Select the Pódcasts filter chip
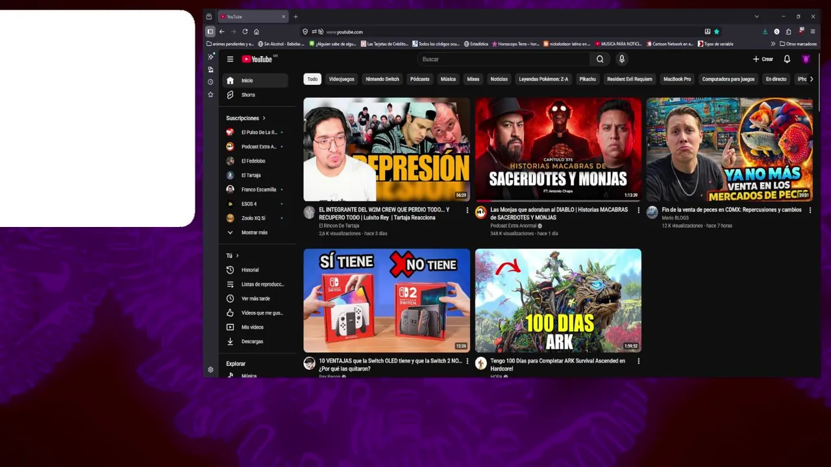The height and width of the screenshot is (467, 831). [x=419, y=79]
